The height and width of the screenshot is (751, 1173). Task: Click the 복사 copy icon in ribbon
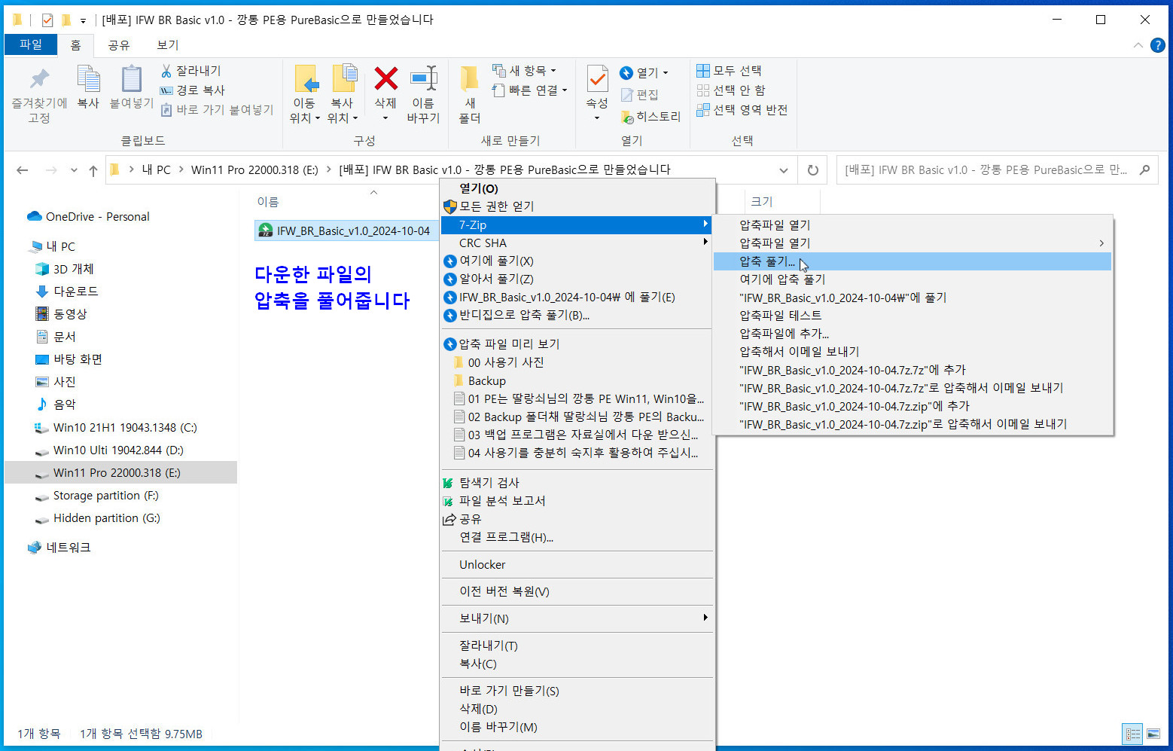point(88,78)
